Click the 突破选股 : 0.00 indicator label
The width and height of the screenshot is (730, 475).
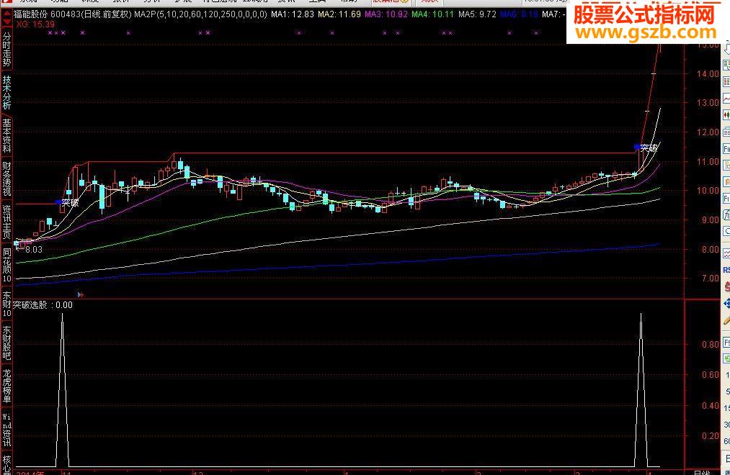43,305
